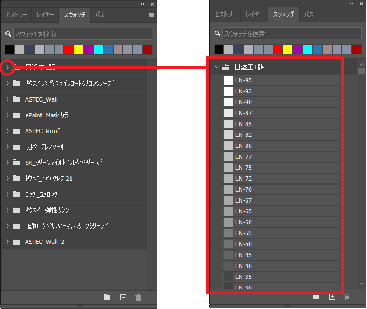Focus スウォッチを検索 field in left panel
367x309 pixels.
82,34
